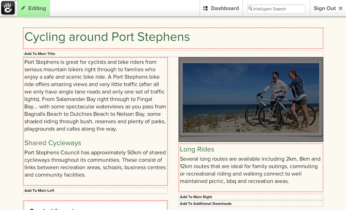Select the Long Rides paragraph text
346x210 pixels.
click(x=250, y=170)
